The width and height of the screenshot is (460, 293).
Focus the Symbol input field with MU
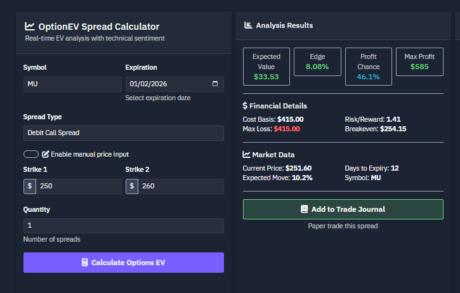[x=72, y=84]
